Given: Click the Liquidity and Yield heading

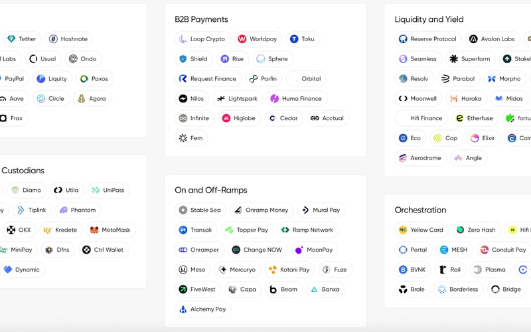Looking at the screenshot, I should tap(429, 19).
